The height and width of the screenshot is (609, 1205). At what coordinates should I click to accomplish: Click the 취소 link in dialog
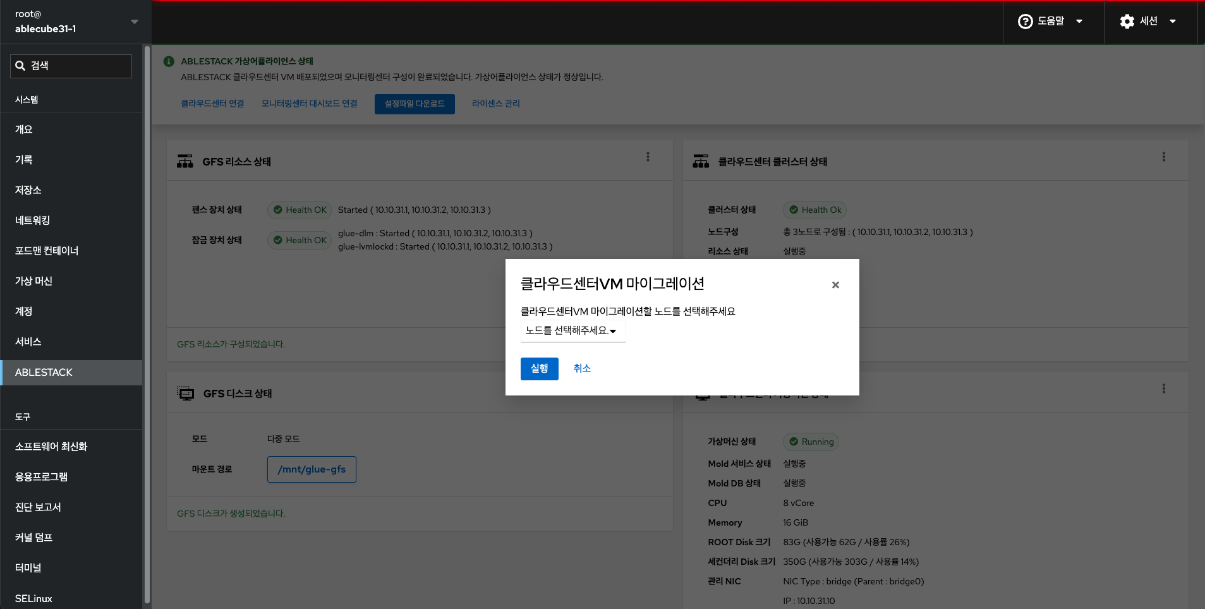582,368
